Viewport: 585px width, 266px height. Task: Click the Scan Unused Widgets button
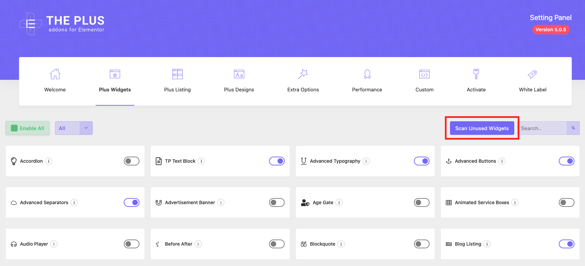click(x=482, y=128)
